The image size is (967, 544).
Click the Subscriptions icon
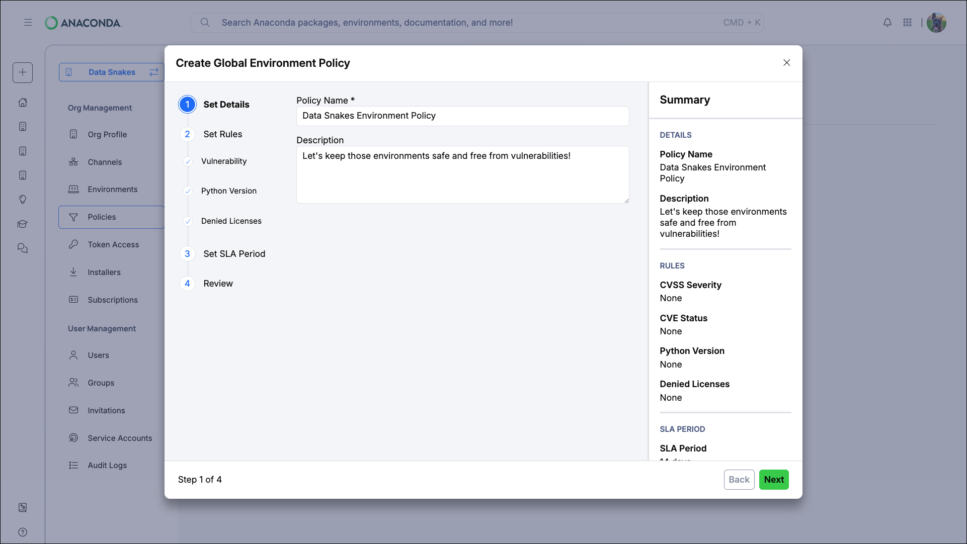tap(73, 300)
